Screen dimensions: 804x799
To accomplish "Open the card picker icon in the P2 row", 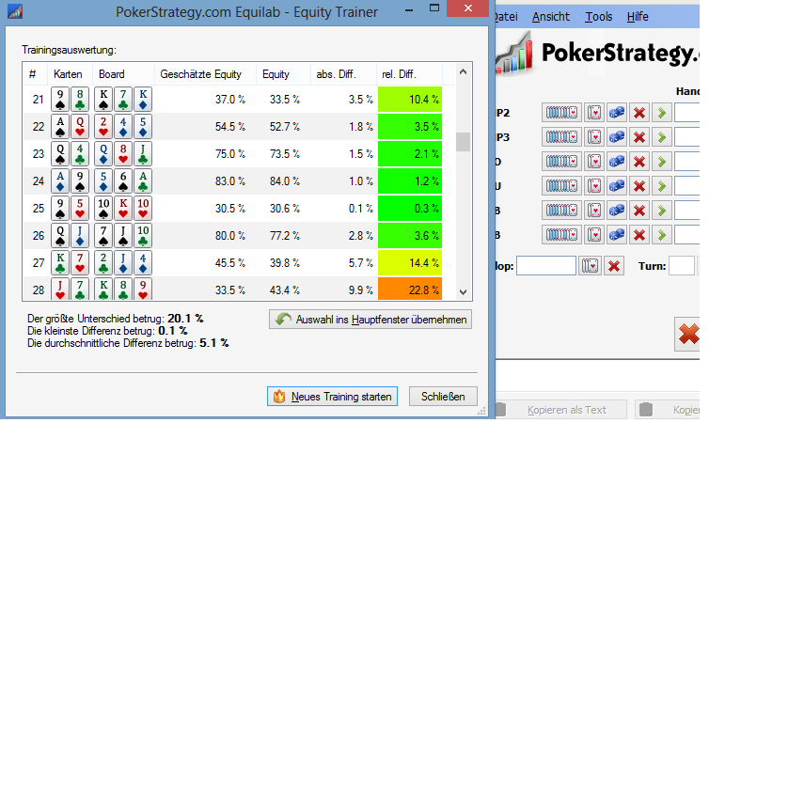I will coord(594,113).
